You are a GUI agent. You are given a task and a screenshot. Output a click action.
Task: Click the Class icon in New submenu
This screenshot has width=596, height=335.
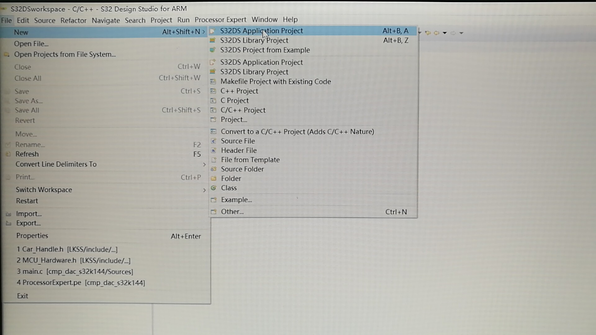pyautogui.click(x=213, y=188)
